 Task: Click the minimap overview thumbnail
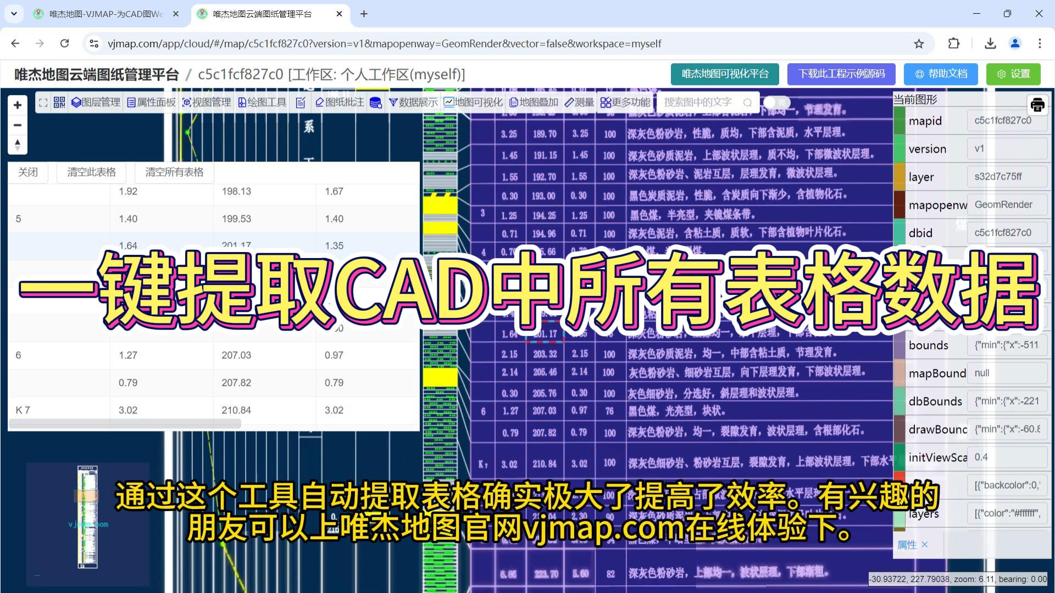pos(88,524)
